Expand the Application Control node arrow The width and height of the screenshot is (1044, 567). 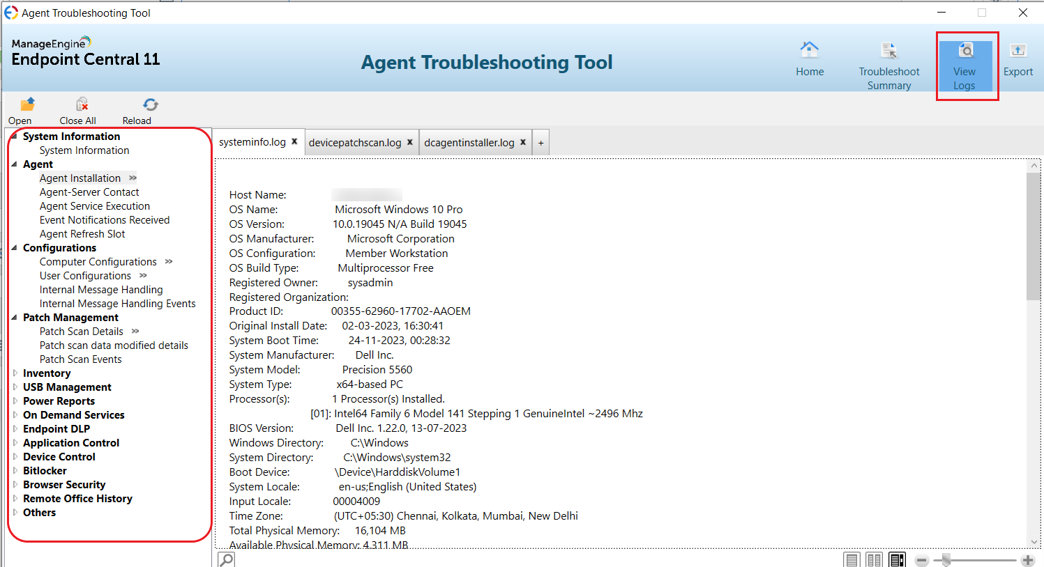[x=15, y=443]
